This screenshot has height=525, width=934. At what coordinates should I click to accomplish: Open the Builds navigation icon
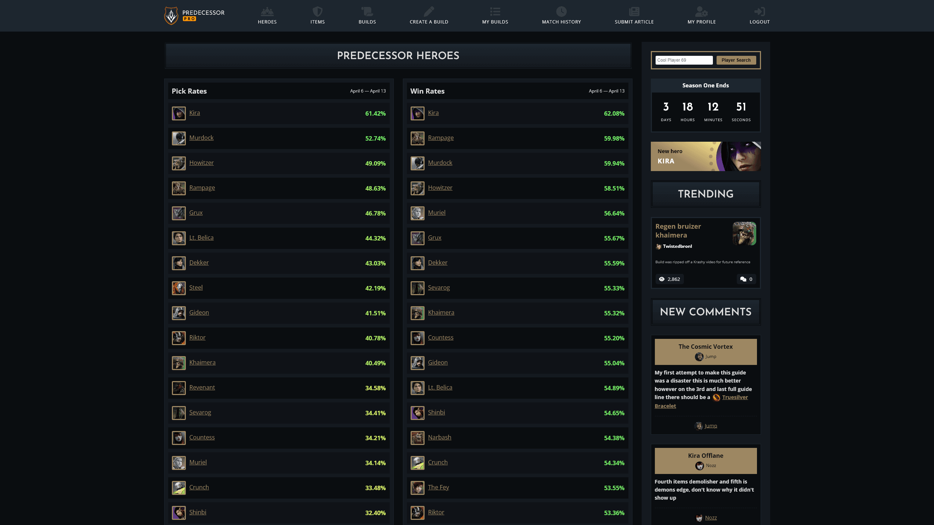[367, 11]
